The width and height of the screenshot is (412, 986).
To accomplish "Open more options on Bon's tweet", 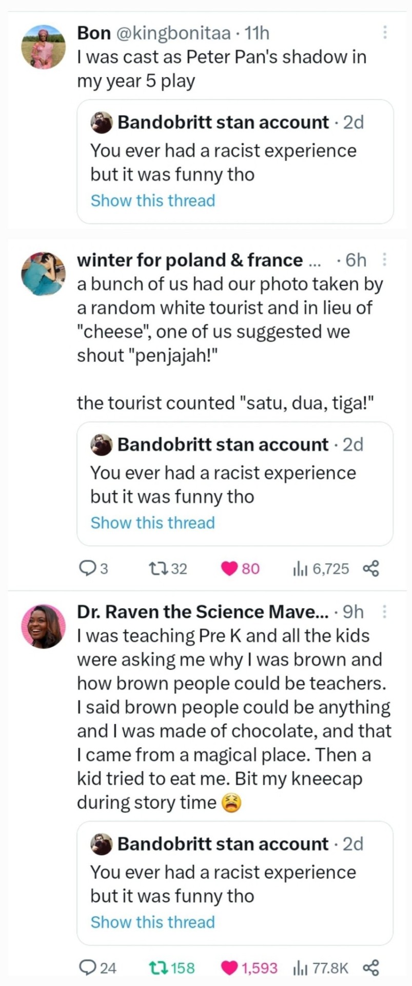I will coord(385,32).
